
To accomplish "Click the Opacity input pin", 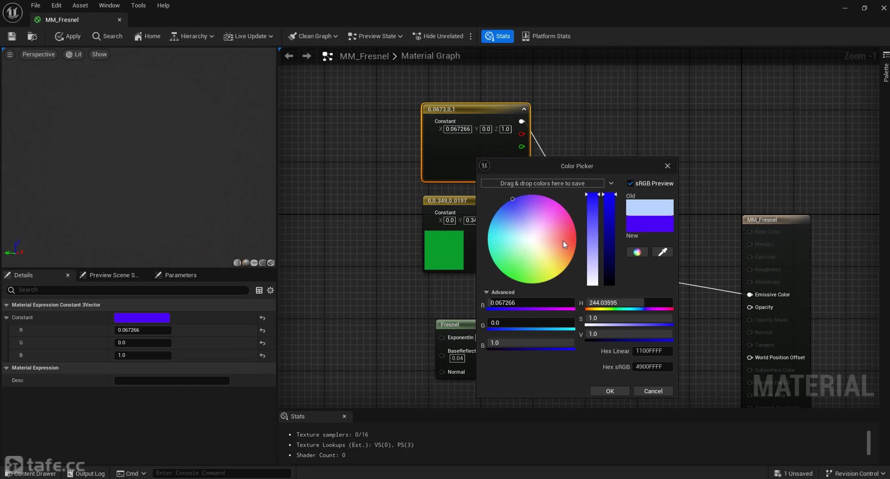I will 750,307.
